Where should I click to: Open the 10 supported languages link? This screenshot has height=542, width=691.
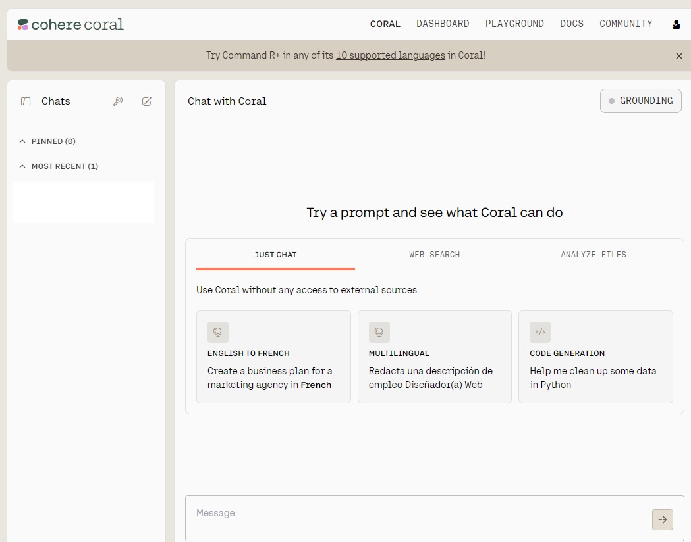[x=390, y=55]
